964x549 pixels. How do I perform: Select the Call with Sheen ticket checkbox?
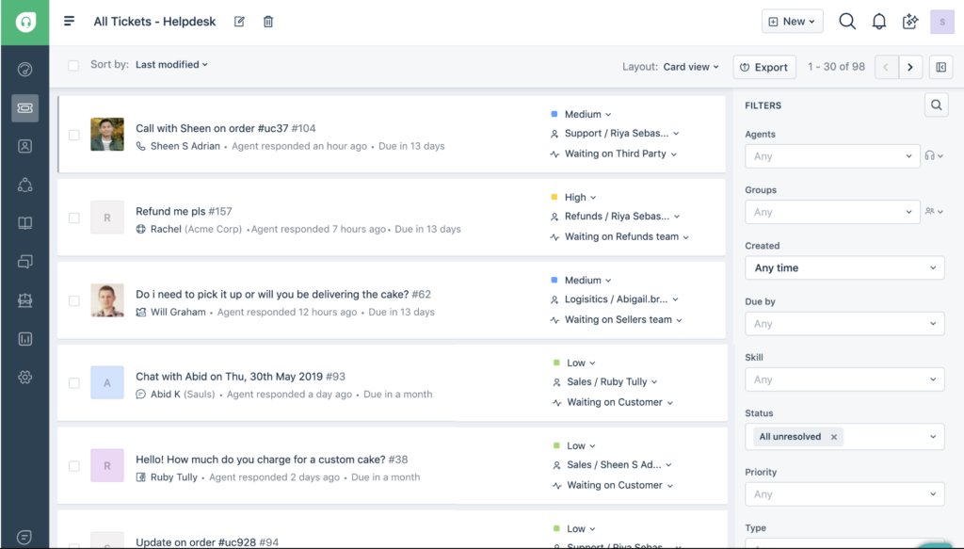click(73, 135)
